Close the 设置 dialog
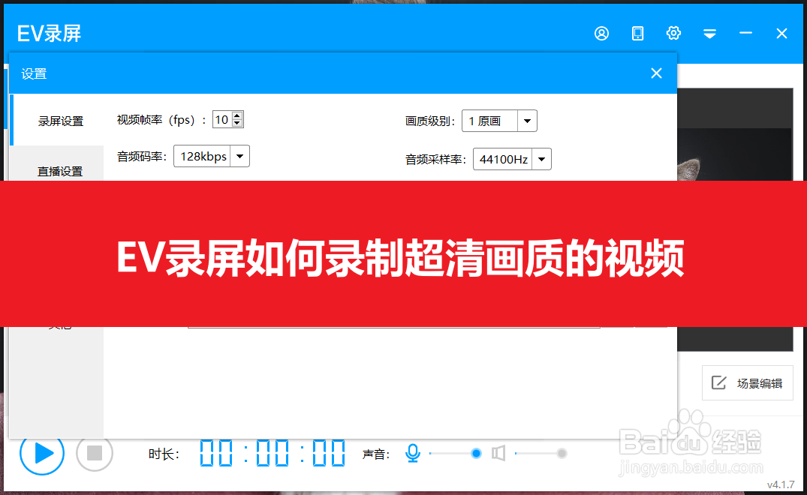807x495 pixels. pyautogui.click(x=656, y=73)
